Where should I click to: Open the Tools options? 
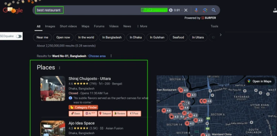tap(214, 26)
